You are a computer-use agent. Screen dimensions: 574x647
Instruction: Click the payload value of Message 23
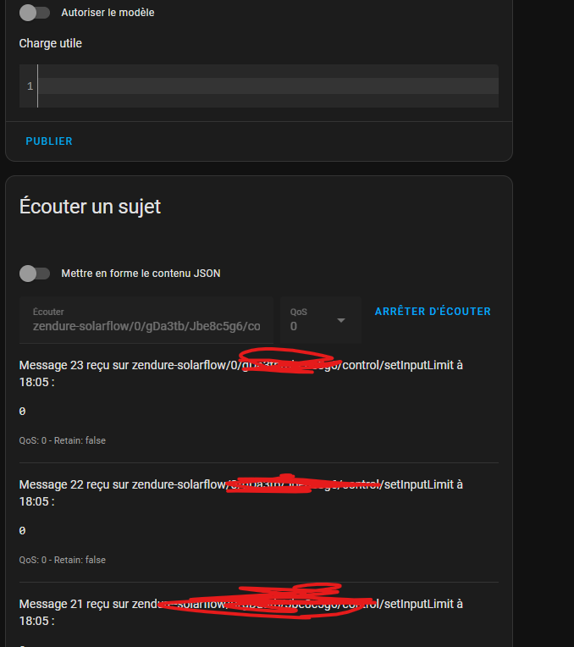[22, 411]
